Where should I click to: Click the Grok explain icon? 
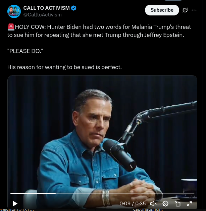coord(185,10)
